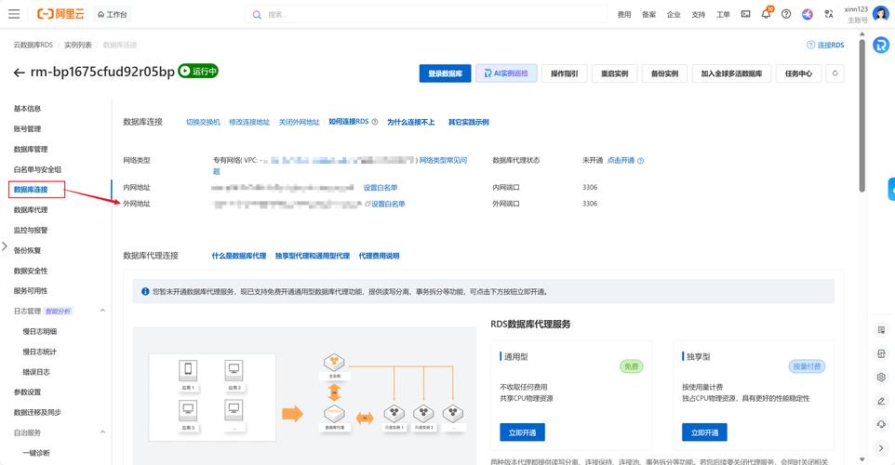The height and width of the screenshot is (465, 895).
Task: Click the blue edge tab at right side
Action: click(x=891, y=190)
